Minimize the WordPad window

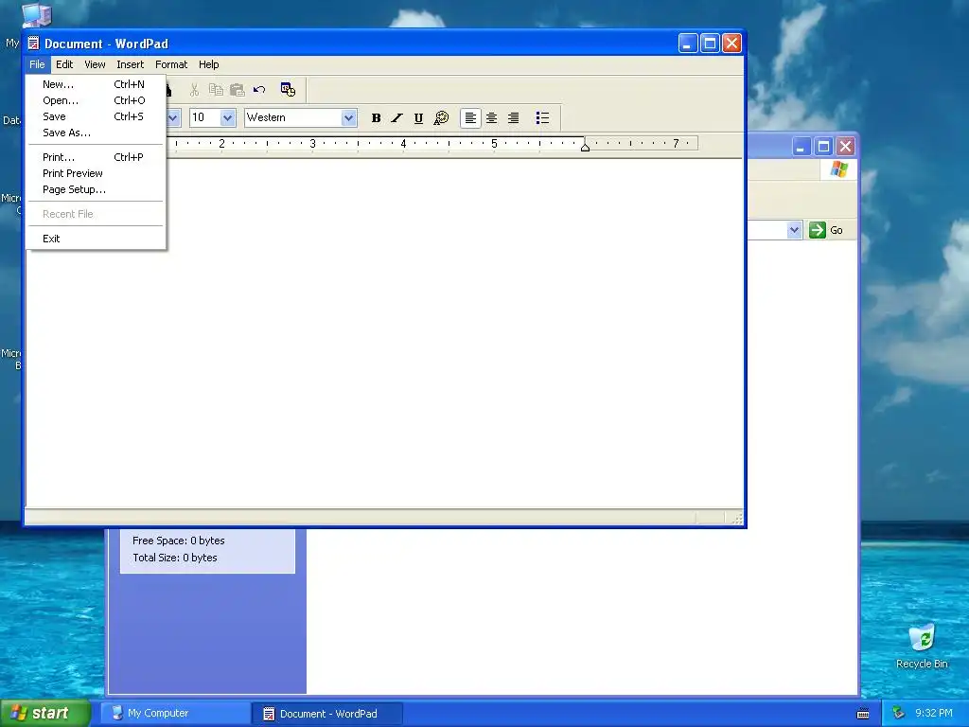(x=688, y=44)
